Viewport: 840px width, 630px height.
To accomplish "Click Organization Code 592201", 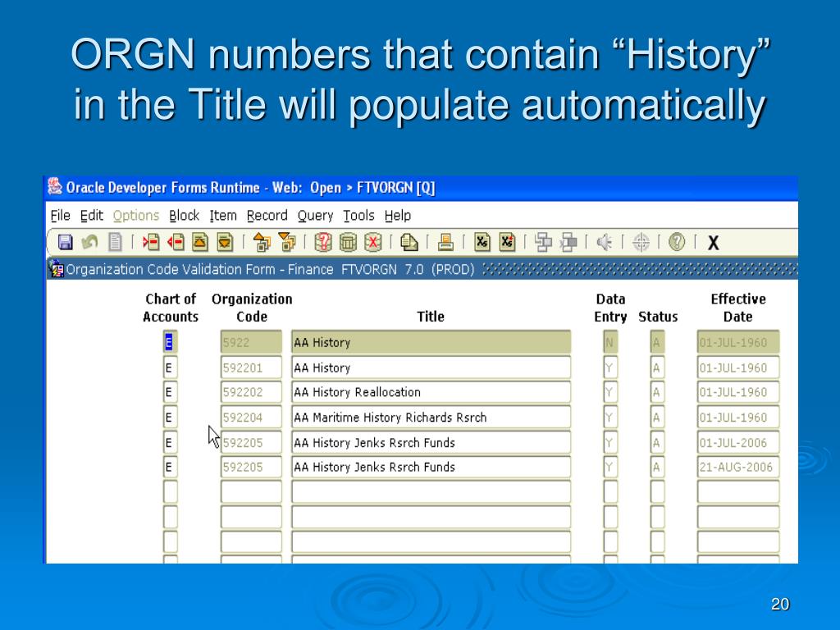I will click(x=251, y=367).
